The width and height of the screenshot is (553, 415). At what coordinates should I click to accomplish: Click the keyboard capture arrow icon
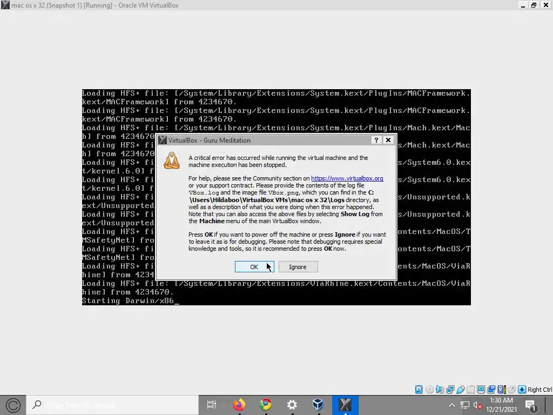(522, 389)
